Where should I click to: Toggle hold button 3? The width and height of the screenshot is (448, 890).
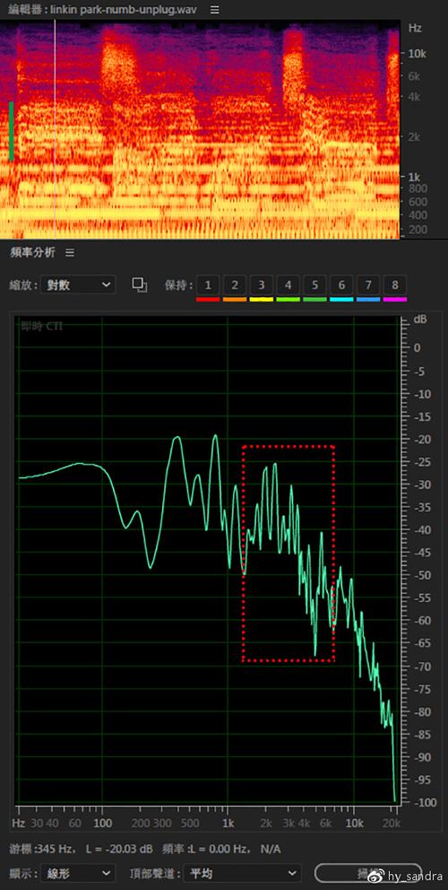tap(262, 285)
